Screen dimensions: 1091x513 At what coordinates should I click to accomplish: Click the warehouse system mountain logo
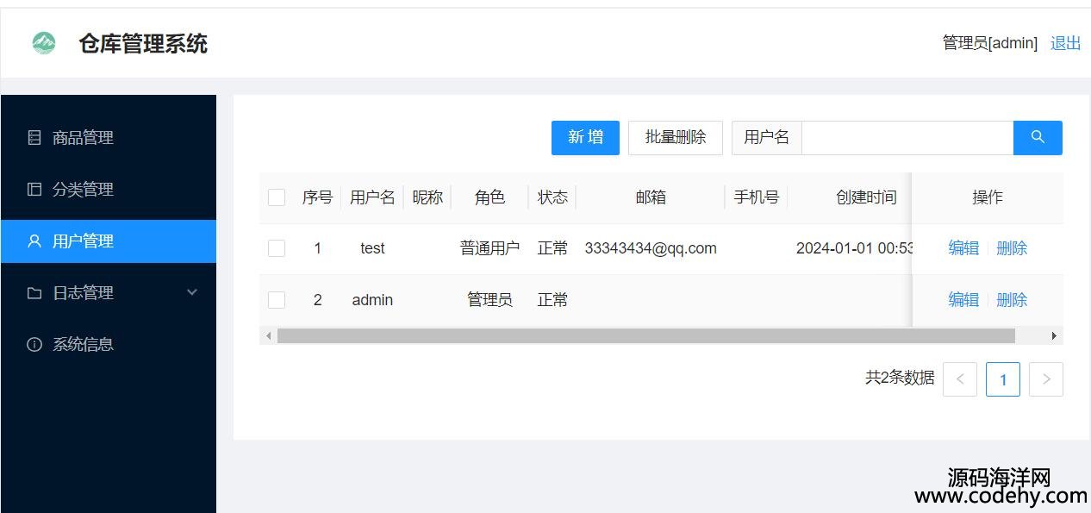44,42
